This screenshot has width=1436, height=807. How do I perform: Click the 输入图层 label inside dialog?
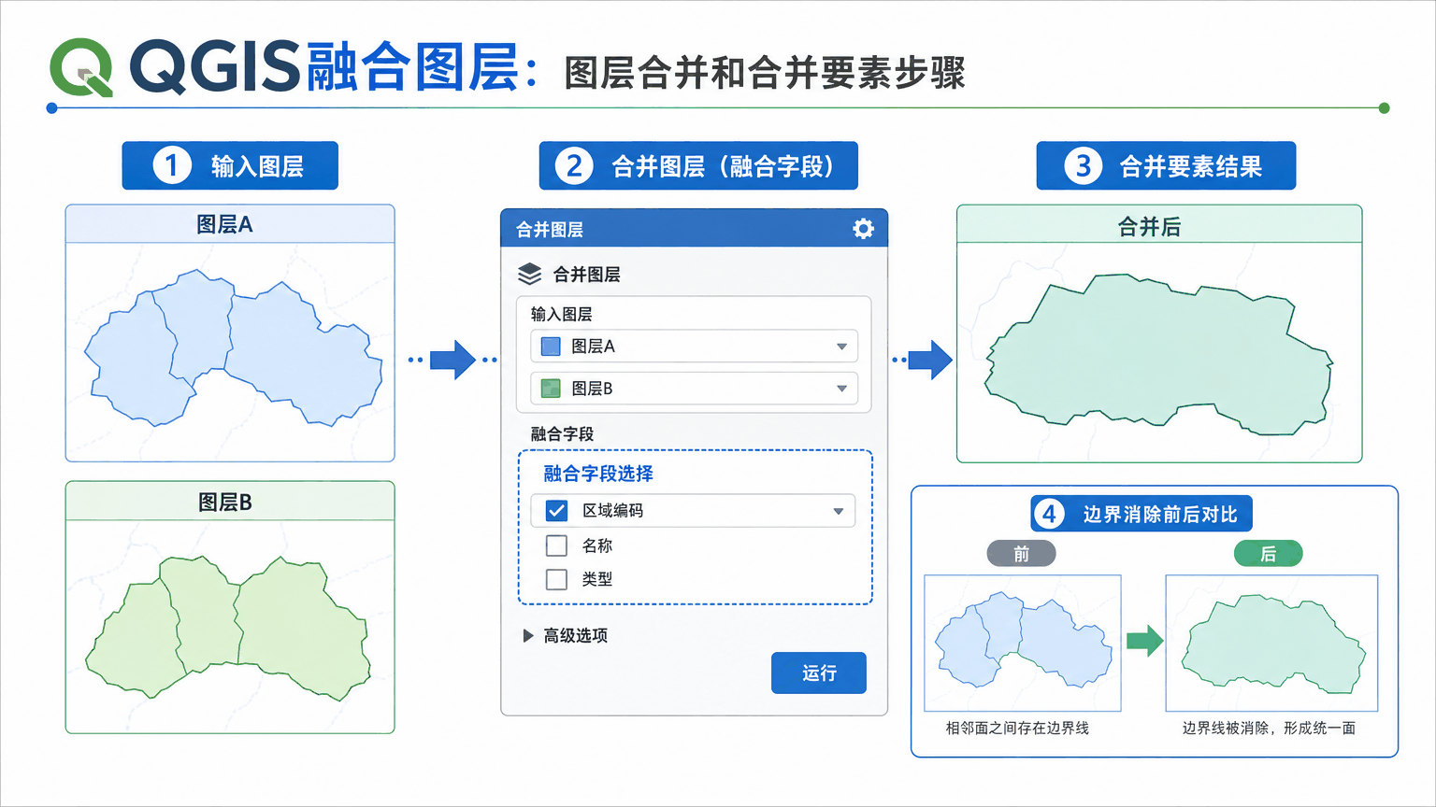click(561, 314)
